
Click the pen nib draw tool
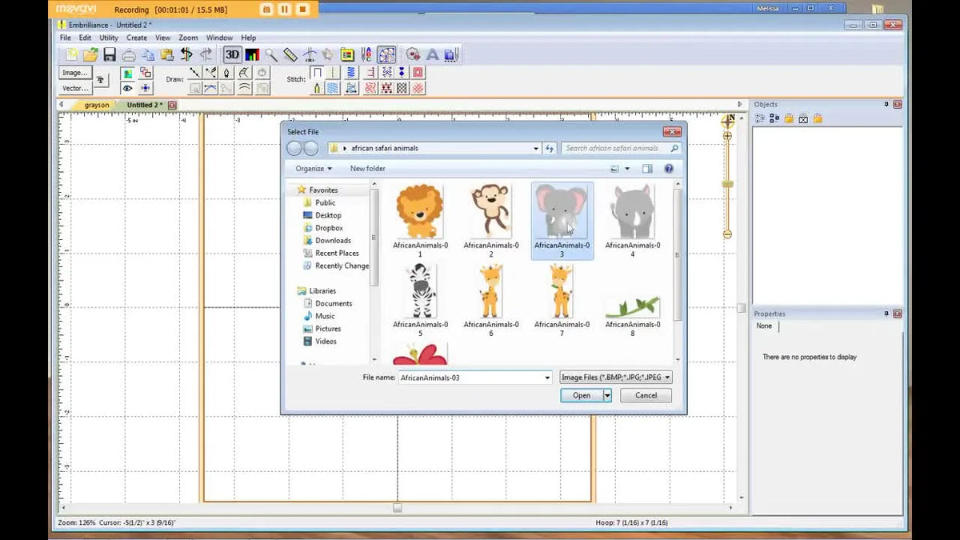226,73
